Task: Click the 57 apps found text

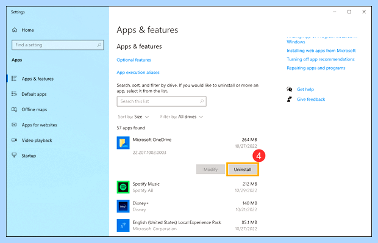Action: pos(131,128)
